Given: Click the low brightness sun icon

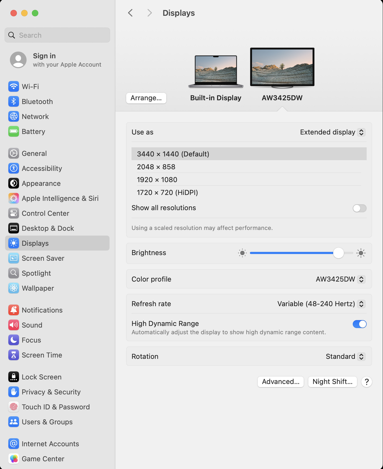Looking at the screenshot, I should click(x=242, y=253).
